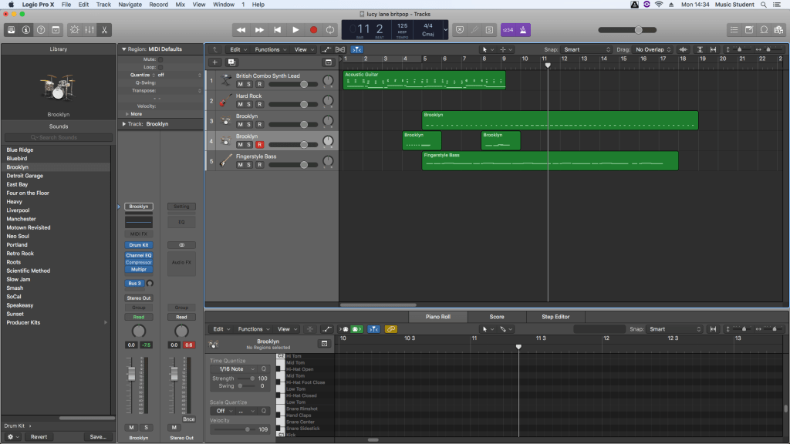Solo the Fingerstyle Bass track
Viewport: 790px width, 444px height.
[249, 164]
